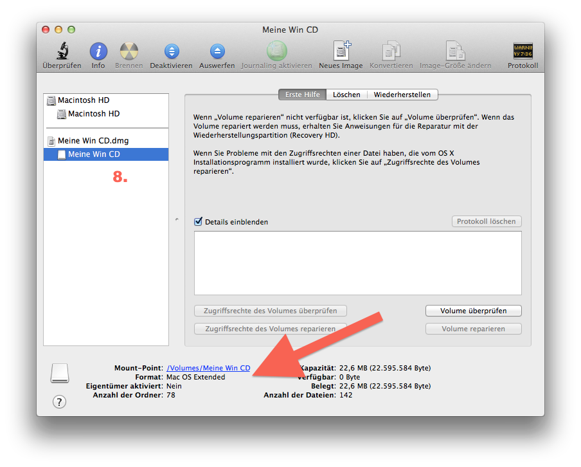Create new image via Neues Image icon

[341, 50]
